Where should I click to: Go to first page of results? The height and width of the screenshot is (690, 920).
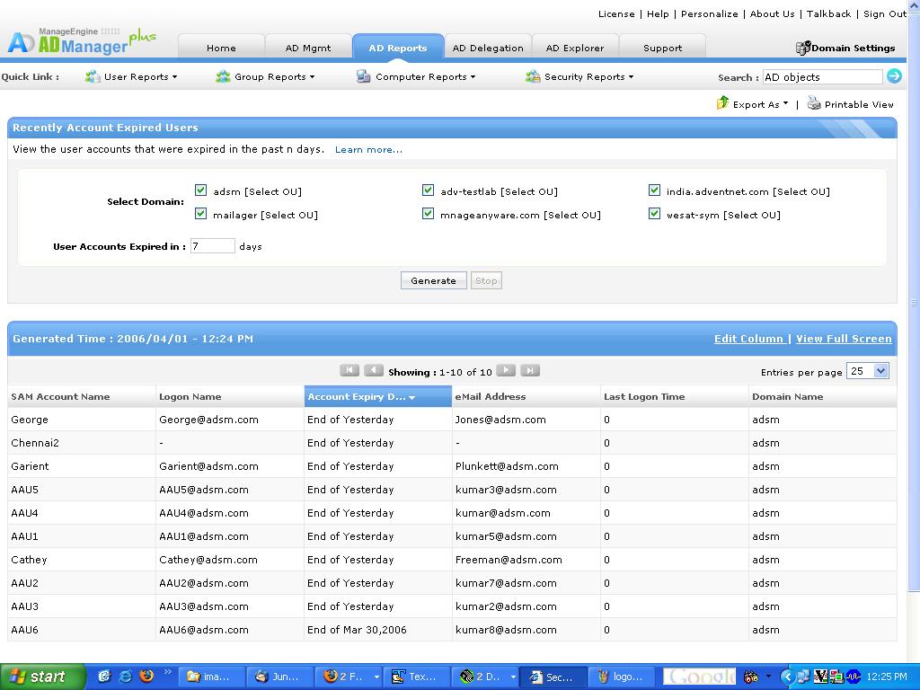349,370
